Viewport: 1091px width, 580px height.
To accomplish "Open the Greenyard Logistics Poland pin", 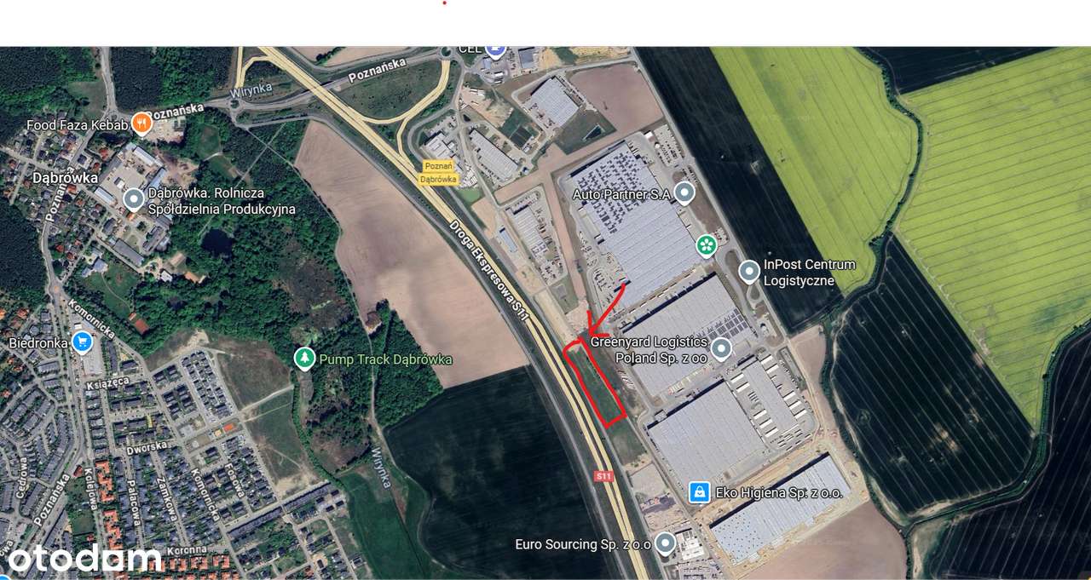I will click(721, 348).
